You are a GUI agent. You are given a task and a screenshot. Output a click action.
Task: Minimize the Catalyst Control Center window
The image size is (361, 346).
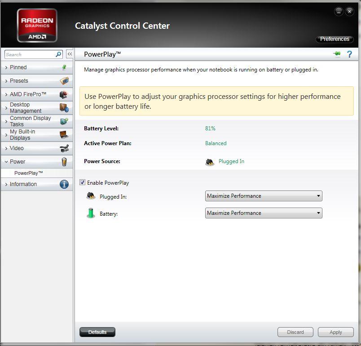[339, 12]
